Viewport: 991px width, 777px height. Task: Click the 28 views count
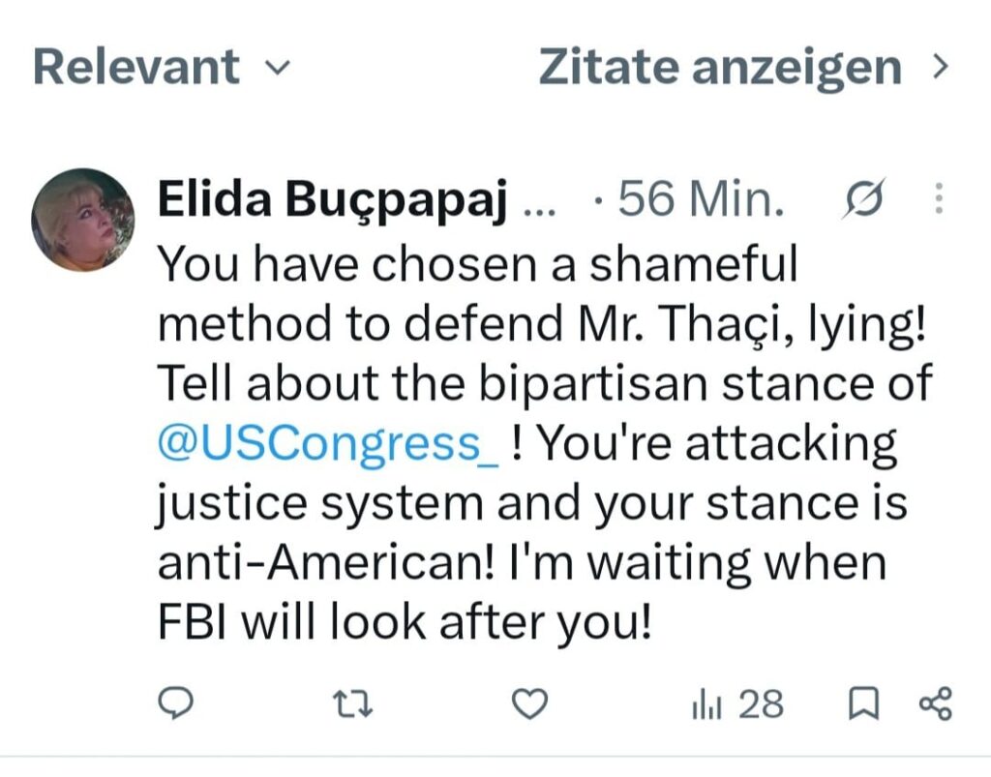761,703
